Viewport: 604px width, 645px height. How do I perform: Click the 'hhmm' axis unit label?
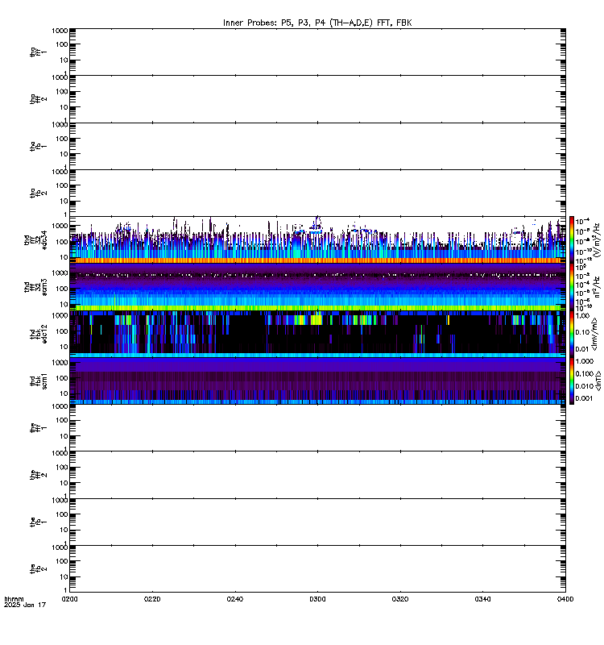coord(14,599)
